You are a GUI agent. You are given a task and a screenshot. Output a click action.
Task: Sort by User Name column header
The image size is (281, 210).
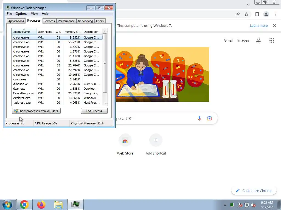(x=45, y=32)
